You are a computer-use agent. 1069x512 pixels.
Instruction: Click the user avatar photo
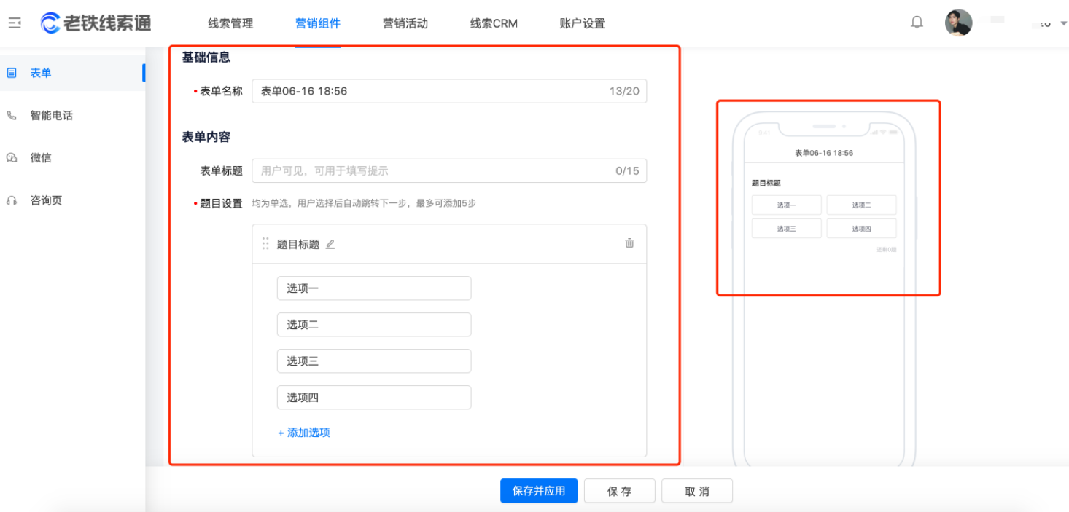pos(959,22)
